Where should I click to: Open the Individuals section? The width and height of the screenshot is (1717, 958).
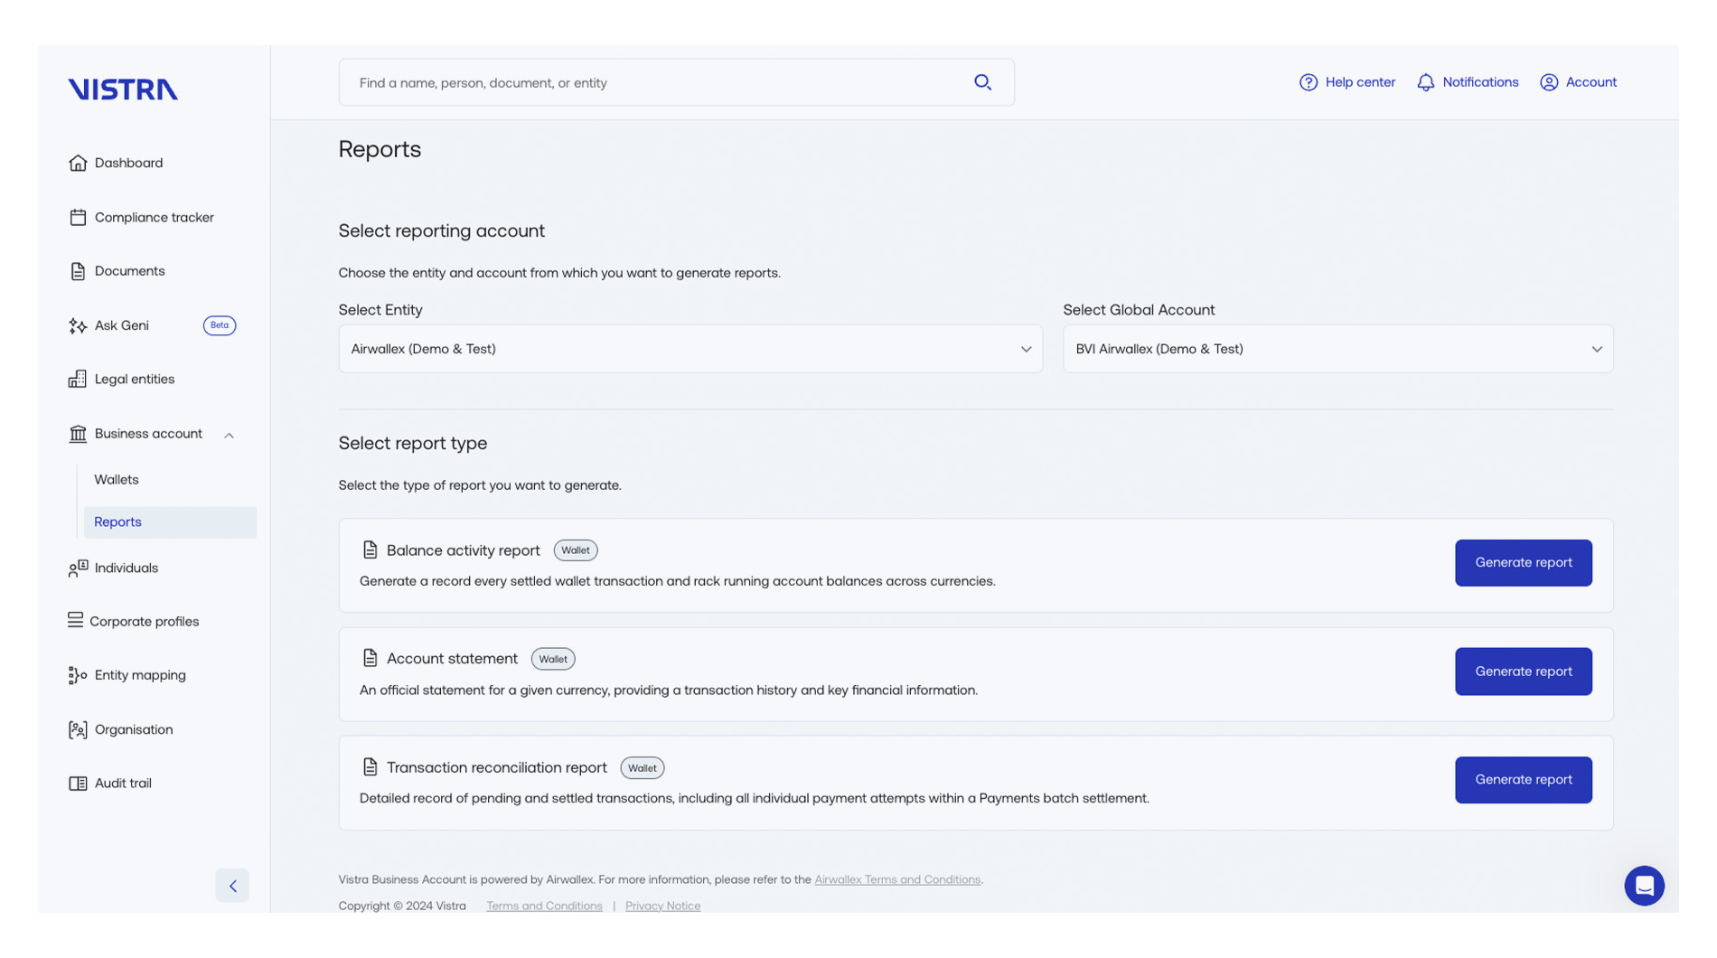point(127,568)
